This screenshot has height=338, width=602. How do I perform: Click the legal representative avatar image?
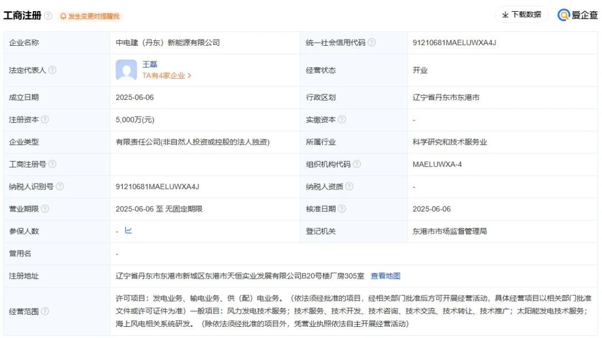127,70
